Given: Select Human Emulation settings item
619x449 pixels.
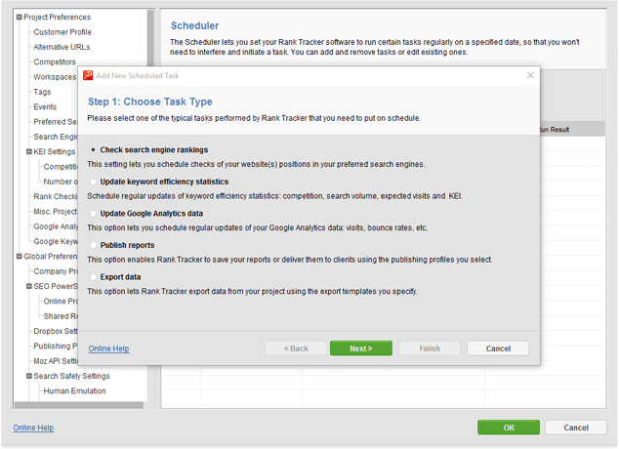Looking at the screenshot, I should (74, 391).
